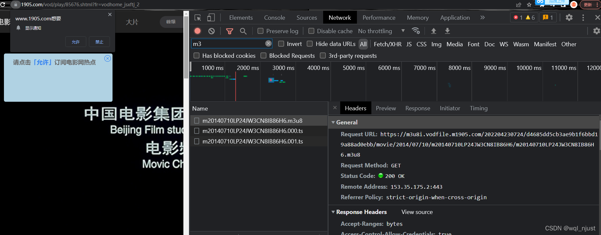Click the 大片 navigation link
Image resolution: width=601 pixels, height=235 pixels.
pos(132,22)
